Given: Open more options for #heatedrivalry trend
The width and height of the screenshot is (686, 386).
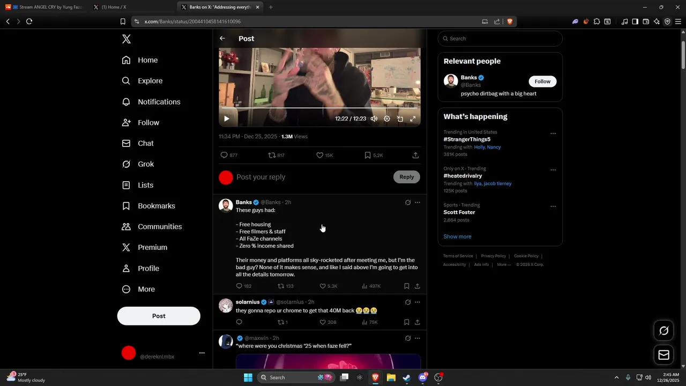Looking at the screenshot, I should [553, 170].
